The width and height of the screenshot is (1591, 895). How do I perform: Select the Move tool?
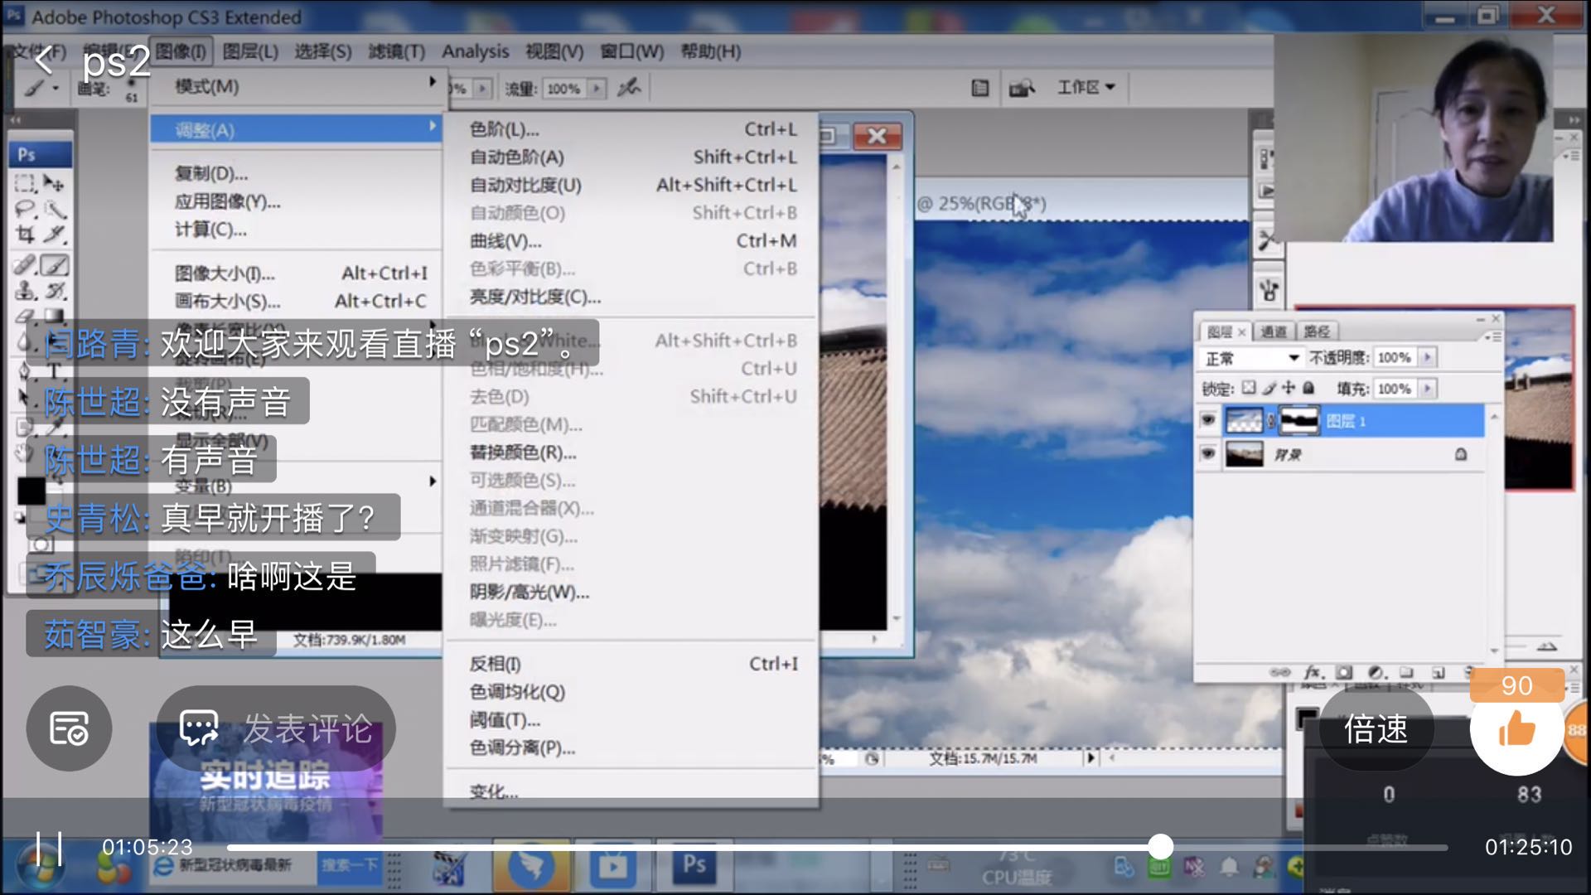pos(54,183)
